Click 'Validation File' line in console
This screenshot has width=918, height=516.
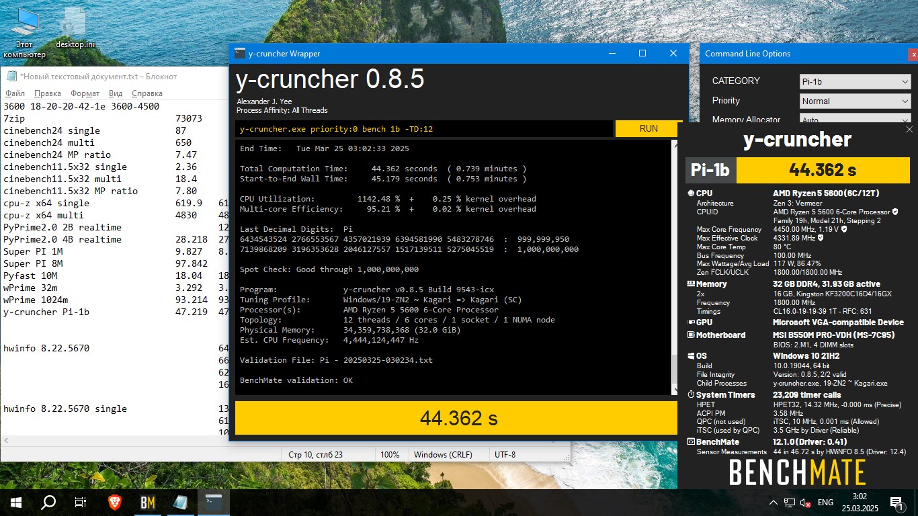[x=336, y=360]
